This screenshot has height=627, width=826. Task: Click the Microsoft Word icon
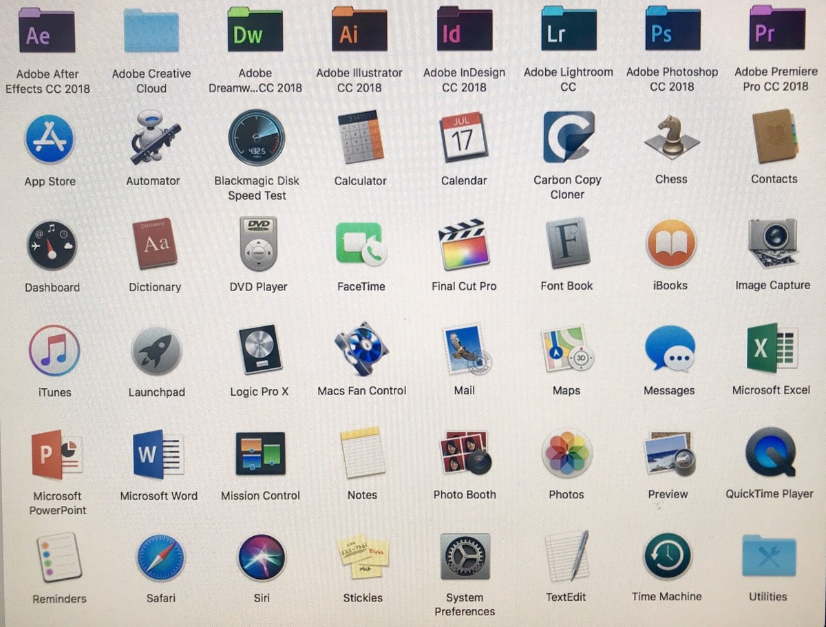click(158, 454)
